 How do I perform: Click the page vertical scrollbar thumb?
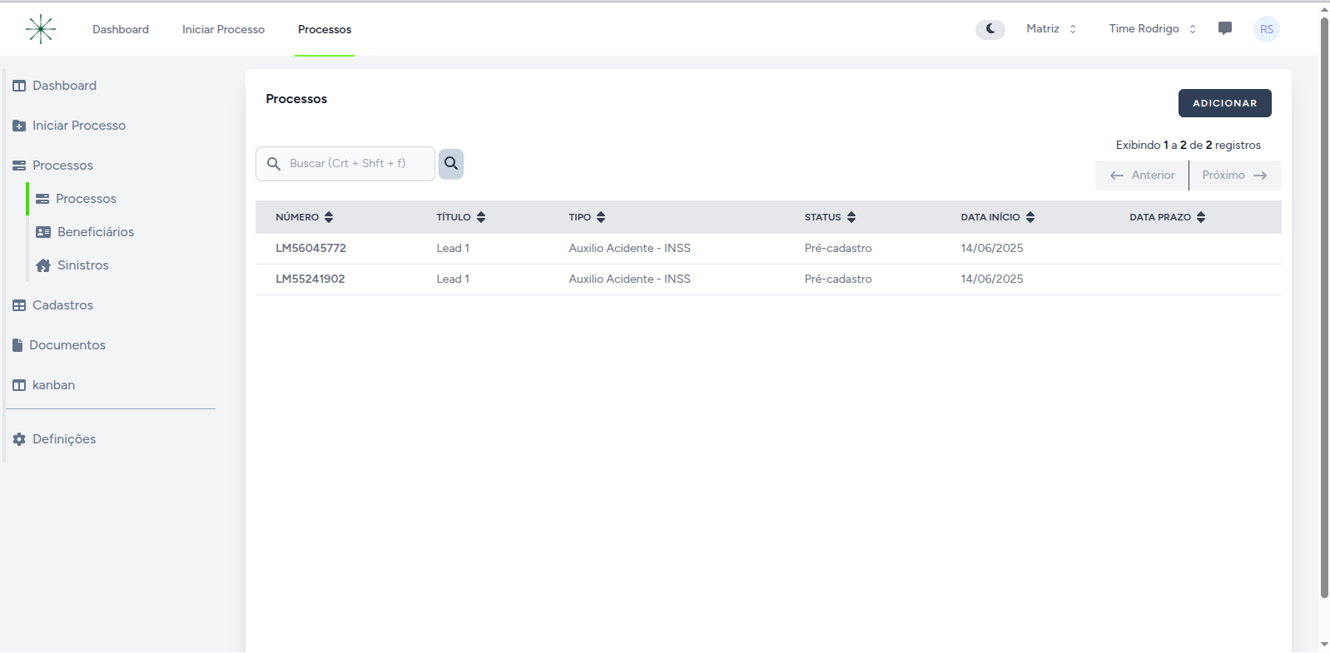point(1324,308)
